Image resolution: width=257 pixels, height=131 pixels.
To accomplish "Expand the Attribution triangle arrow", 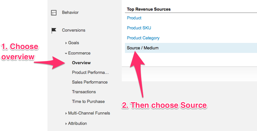I will (66, 124).
